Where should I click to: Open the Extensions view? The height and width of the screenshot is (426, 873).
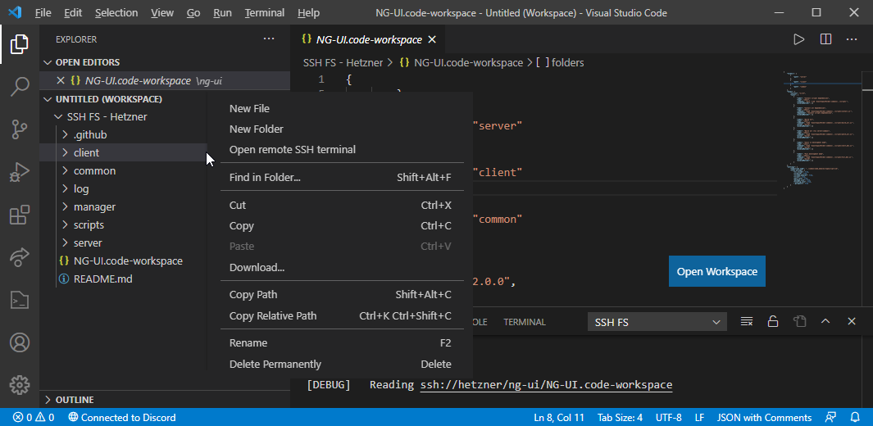click(20, 215)
